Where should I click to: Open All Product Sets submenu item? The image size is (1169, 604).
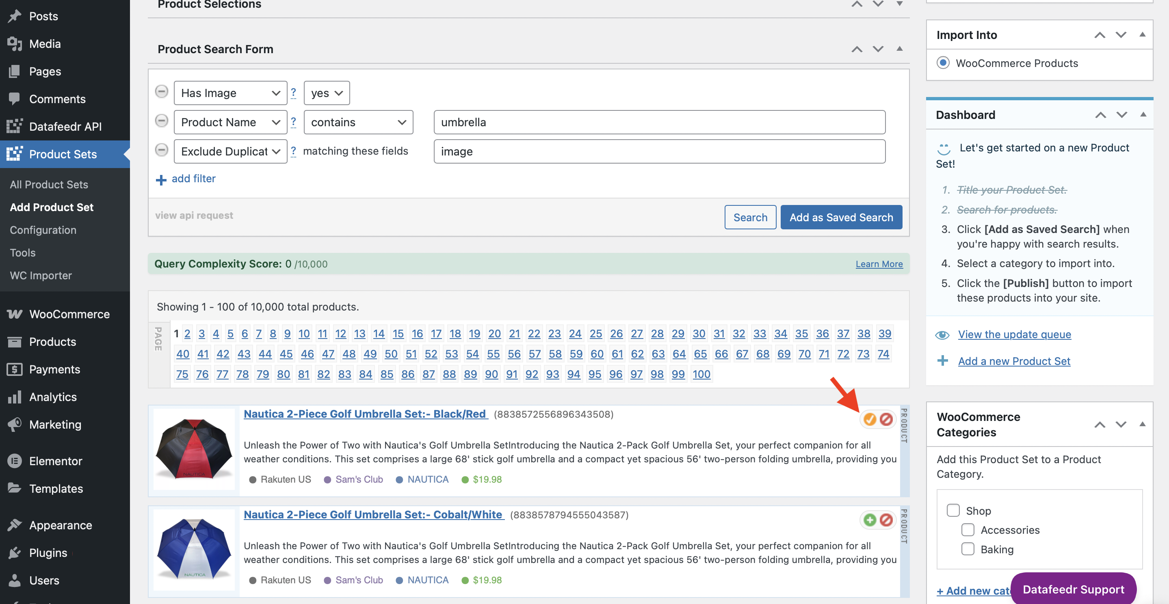(49, 184)
